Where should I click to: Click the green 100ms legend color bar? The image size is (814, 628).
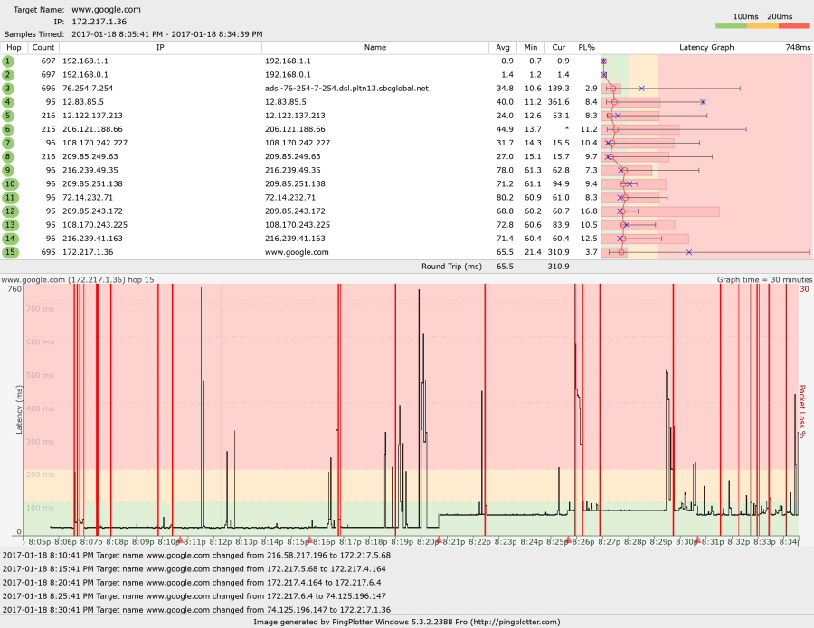(731, 26)
